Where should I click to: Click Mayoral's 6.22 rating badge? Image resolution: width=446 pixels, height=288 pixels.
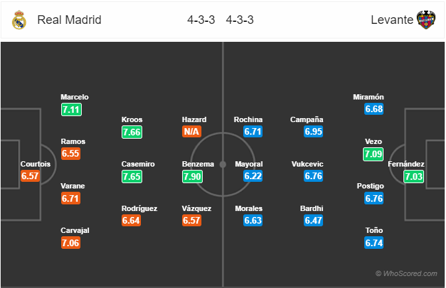[253, 176]
